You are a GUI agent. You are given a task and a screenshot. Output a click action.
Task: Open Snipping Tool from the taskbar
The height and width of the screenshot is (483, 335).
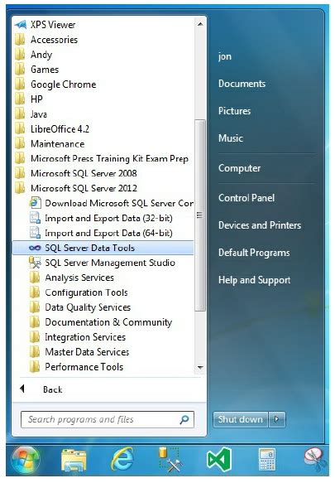coord(314,460)
